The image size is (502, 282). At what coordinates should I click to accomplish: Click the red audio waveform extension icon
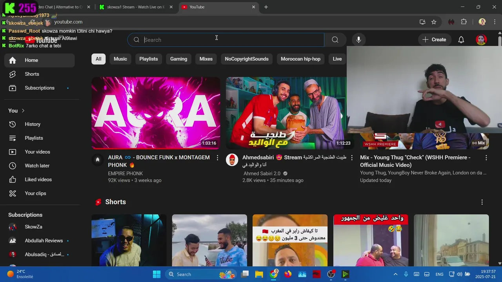[x=451, y=22]
